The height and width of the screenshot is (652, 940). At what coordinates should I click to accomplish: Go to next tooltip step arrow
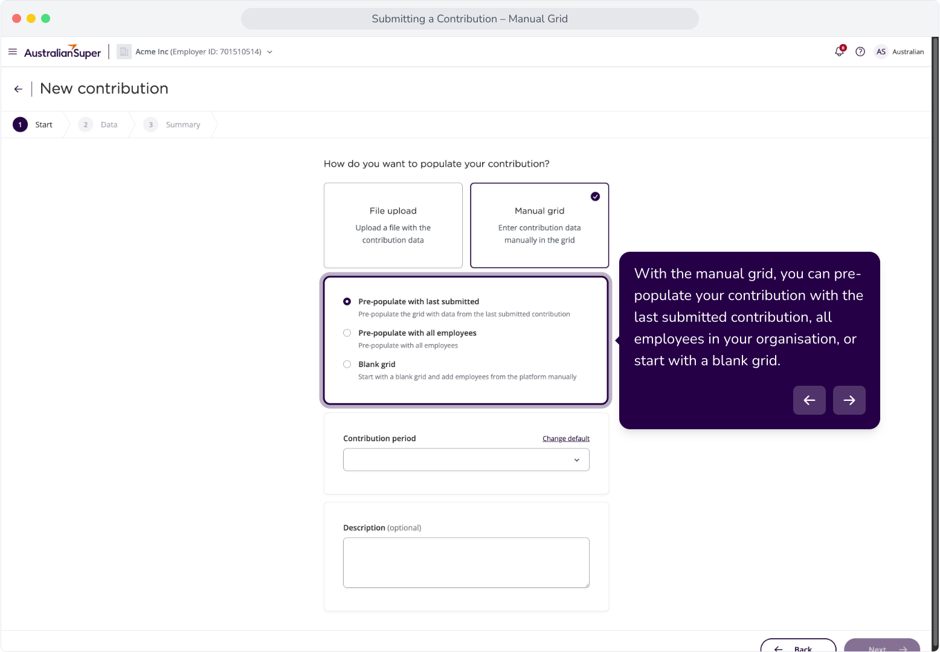point(849,400)
